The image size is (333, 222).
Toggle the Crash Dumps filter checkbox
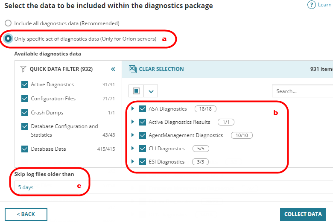[x=25, y=113]
